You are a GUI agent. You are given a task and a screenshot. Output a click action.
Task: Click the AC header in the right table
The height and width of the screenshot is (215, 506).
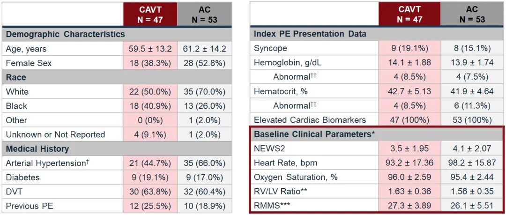coord(472,14)
